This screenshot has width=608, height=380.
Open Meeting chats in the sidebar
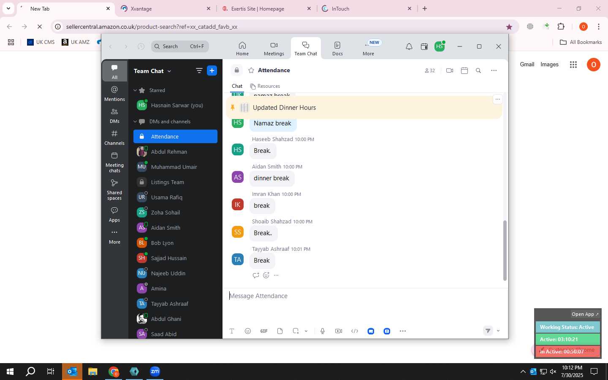point(114,162)
